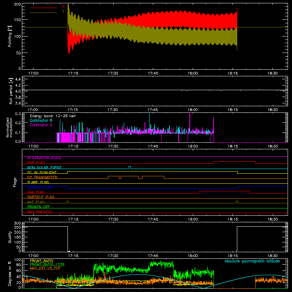292x292 pixels.
Task: Click the FRONTS_OFF flag label
Action: [x=39, y=207]
